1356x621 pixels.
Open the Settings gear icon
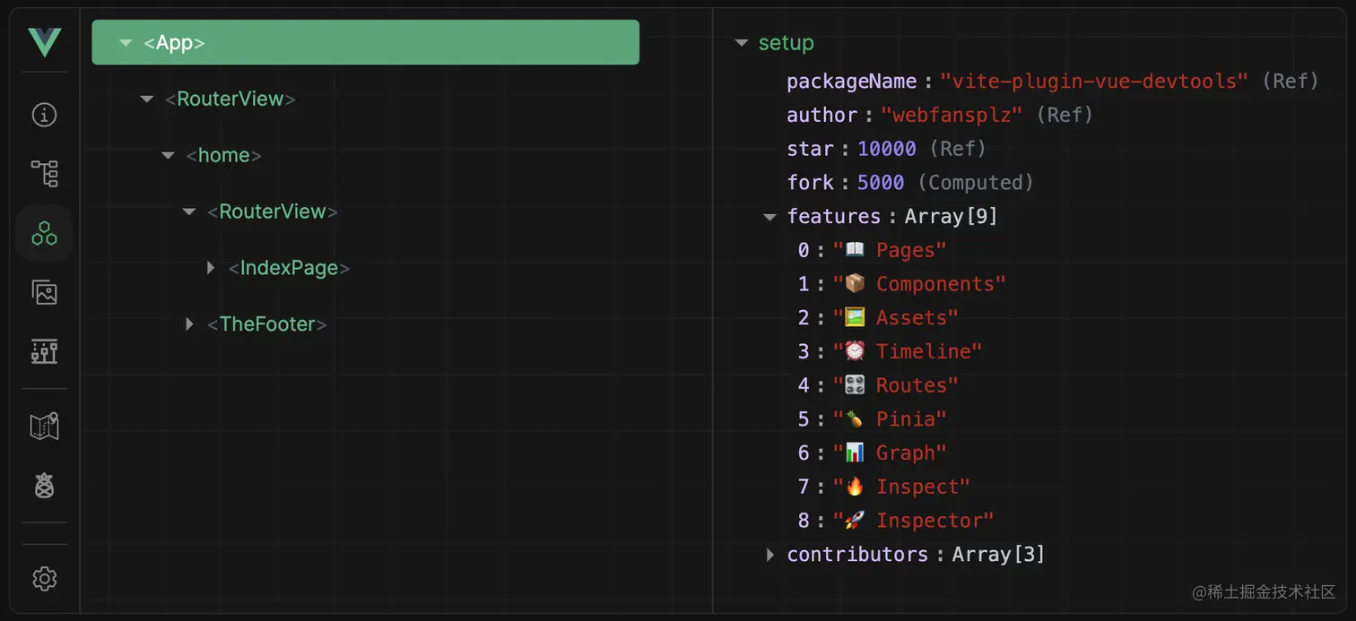44,579
